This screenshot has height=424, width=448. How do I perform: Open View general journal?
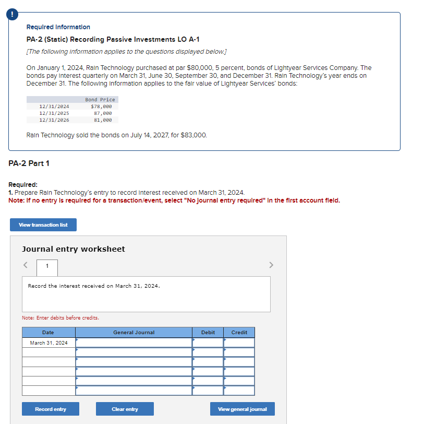point(243,409)
